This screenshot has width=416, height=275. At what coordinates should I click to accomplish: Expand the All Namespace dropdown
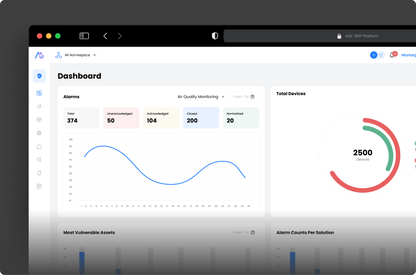pyautogui.click(x=76, y=55)
